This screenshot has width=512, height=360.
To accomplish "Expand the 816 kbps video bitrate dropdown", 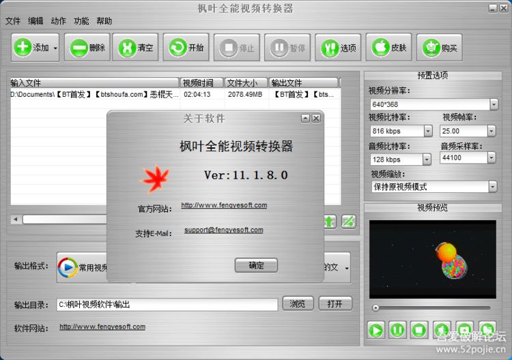I will tap(428, 131).
